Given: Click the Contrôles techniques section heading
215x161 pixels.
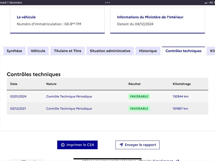Looking at the screenshot, I should [34, 74].
